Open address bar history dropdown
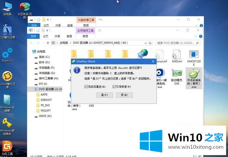Image resolution: width=228 pixels, height=157 pixels. pos(145,43)
